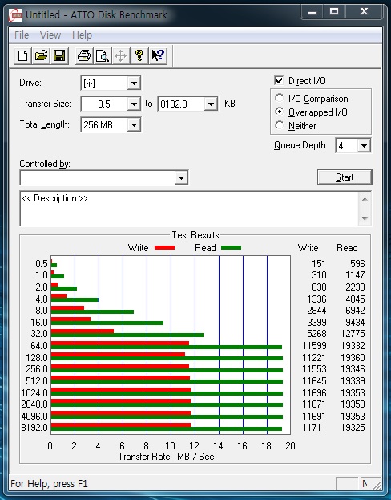Minimize the ATTO Disk Benchmark window
Image resolution: width=391 pixels, height=500 pixels.
coord(312,12)
